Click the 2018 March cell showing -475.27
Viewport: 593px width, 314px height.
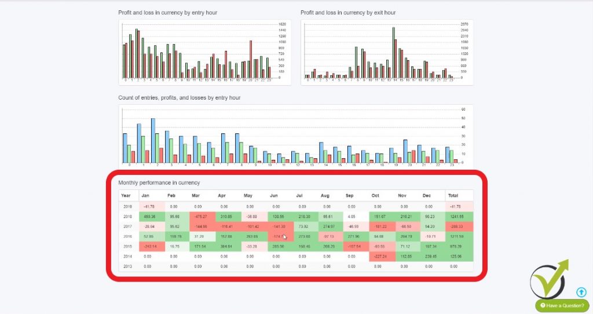tap(201, 216)
